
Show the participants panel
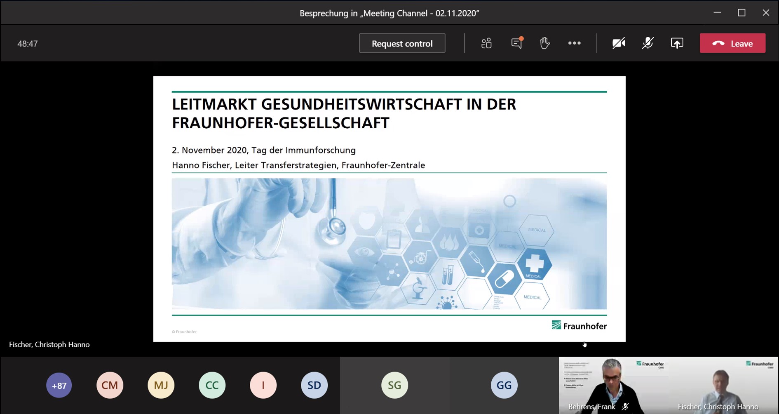tap(486, 43)
